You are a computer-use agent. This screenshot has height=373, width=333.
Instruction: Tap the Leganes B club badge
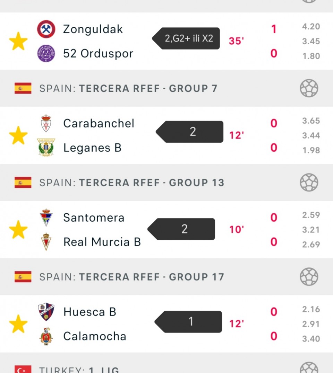[46, 148]
